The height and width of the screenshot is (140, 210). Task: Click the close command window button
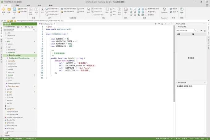click(x=52, y=15)
